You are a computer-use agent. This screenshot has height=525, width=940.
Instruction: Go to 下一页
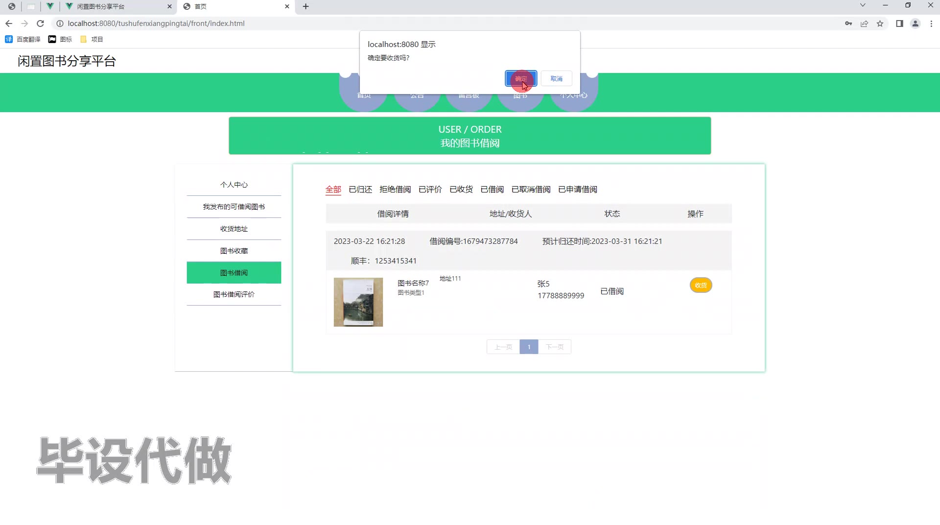pyautogui.click(x=555, y=347)
